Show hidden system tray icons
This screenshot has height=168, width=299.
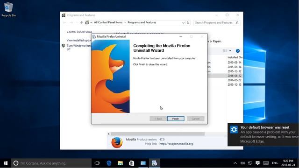click(x=235, y=163)
